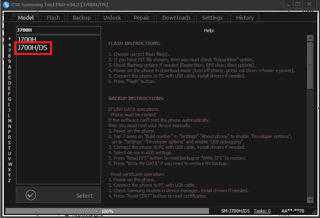Open the Tasks: 0 link

262,211
